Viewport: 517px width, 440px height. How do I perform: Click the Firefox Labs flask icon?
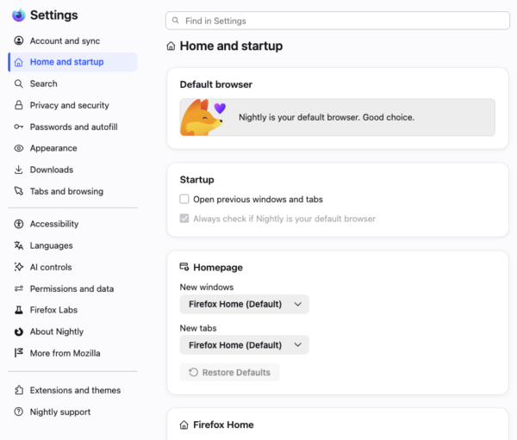19,310
